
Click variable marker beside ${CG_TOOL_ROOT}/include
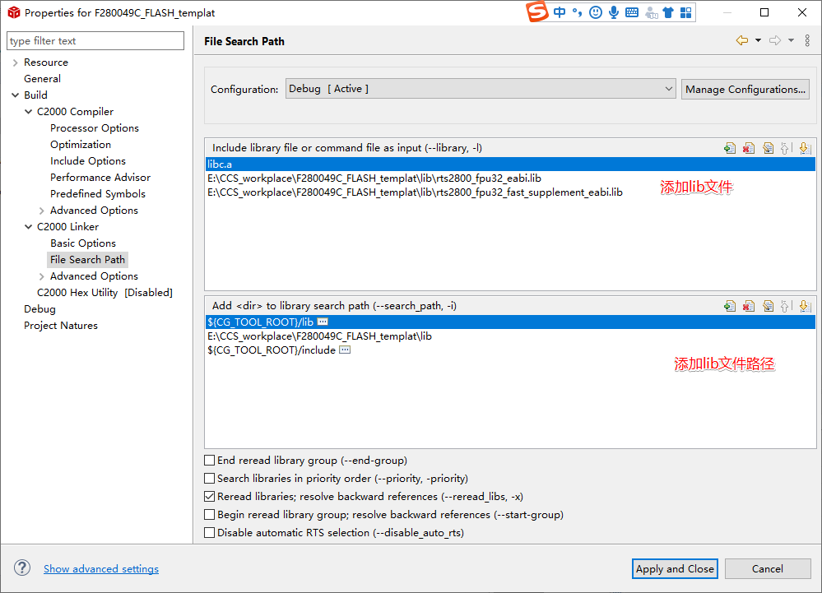pyautogui.click(x=345, y=350)
